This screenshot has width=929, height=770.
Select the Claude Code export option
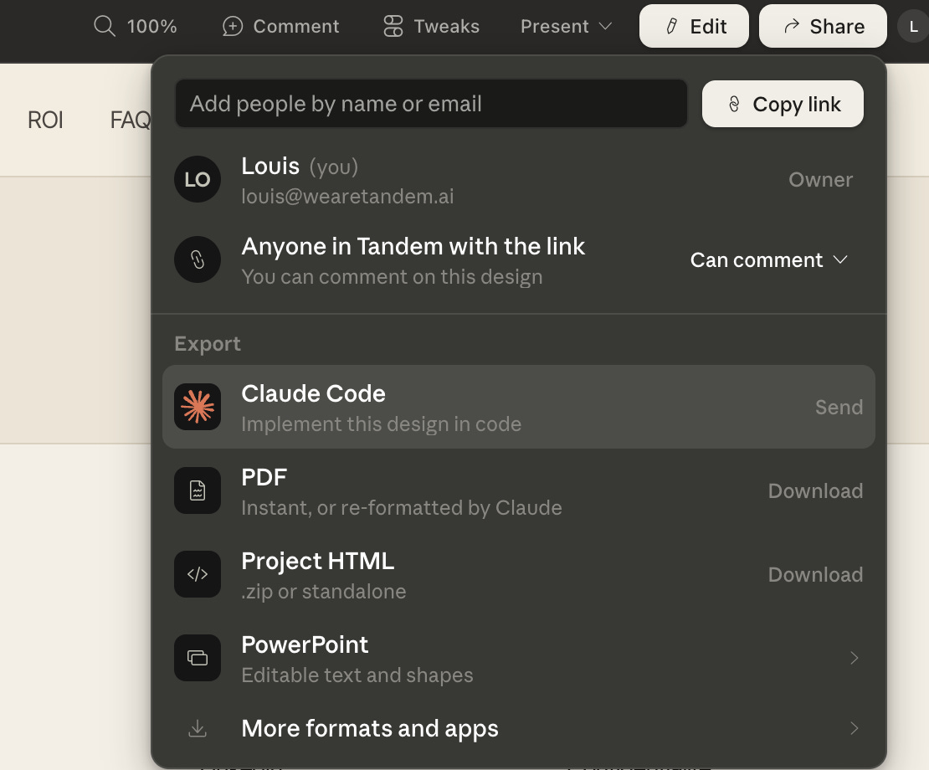click(518, 407)
